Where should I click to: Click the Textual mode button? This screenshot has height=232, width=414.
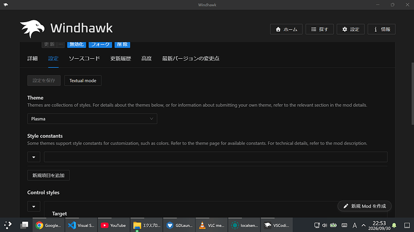coord(83,80)
